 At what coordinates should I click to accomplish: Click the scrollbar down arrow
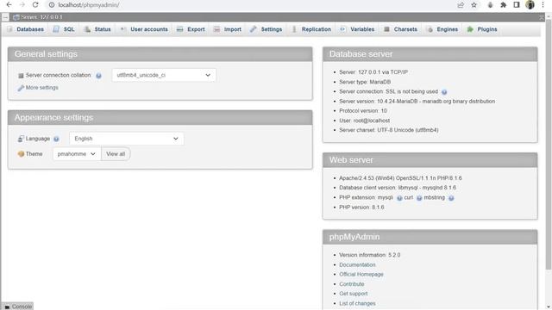point(549,307)
